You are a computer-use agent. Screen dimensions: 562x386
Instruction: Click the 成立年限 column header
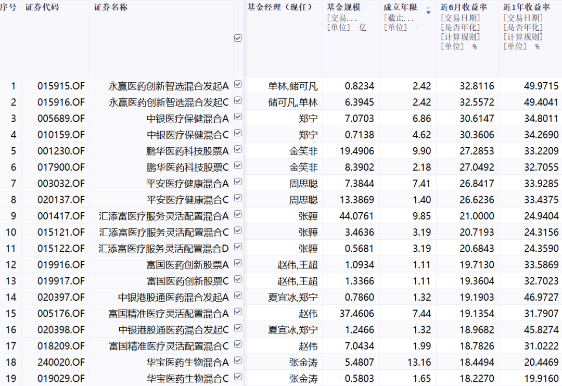[400, 7]
